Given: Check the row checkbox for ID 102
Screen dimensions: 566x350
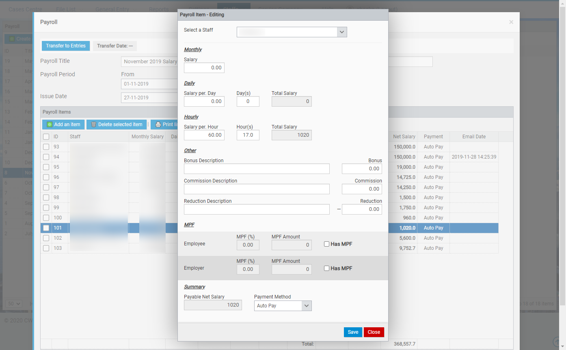Looking at the screenshot, I should pyautogui.click(x=46, y=238).
